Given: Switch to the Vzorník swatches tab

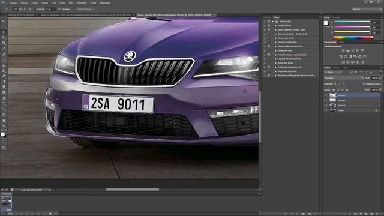Looking at the screenshot, I should point(336,17).
